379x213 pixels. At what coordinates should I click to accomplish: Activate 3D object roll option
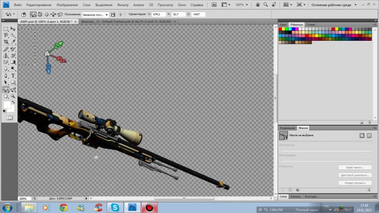pyautogui.click(x=40, y=15)
